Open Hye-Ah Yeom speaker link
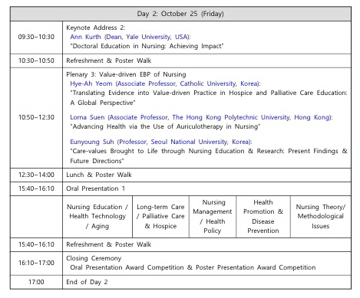Viewport: 360px width, 298px height. [x=165, y=84]
